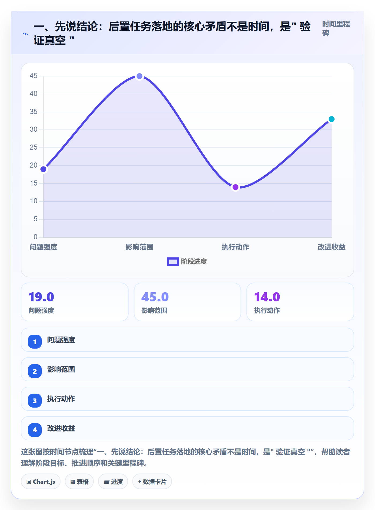Toggle the 阶段进度 legend swatch
The width and height of the screenshot is (375, 510).
(173, 261)
